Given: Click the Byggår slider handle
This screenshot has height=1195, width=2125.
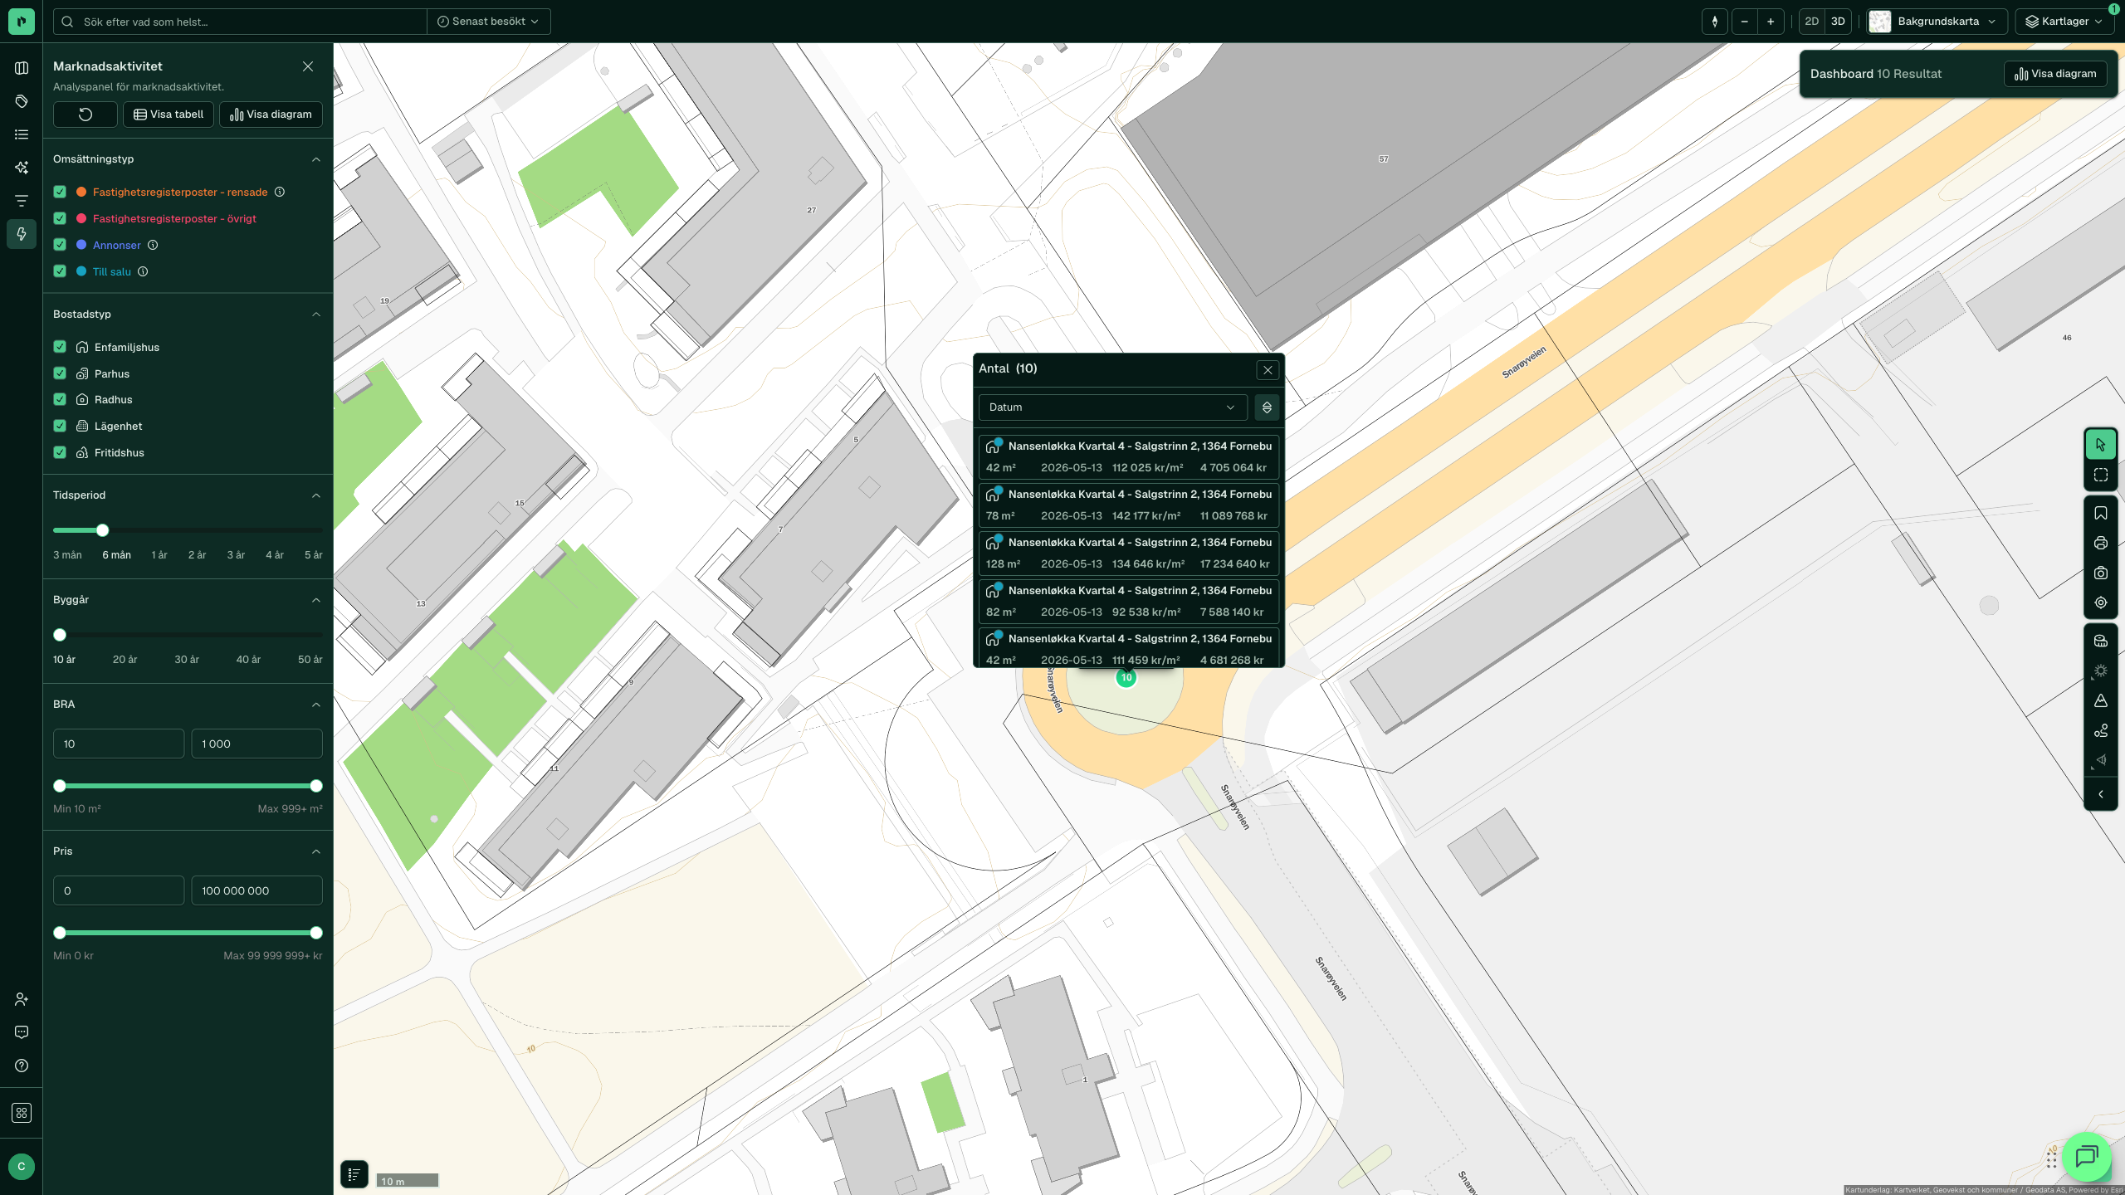Looking at the screenshot, I should 60,635.
